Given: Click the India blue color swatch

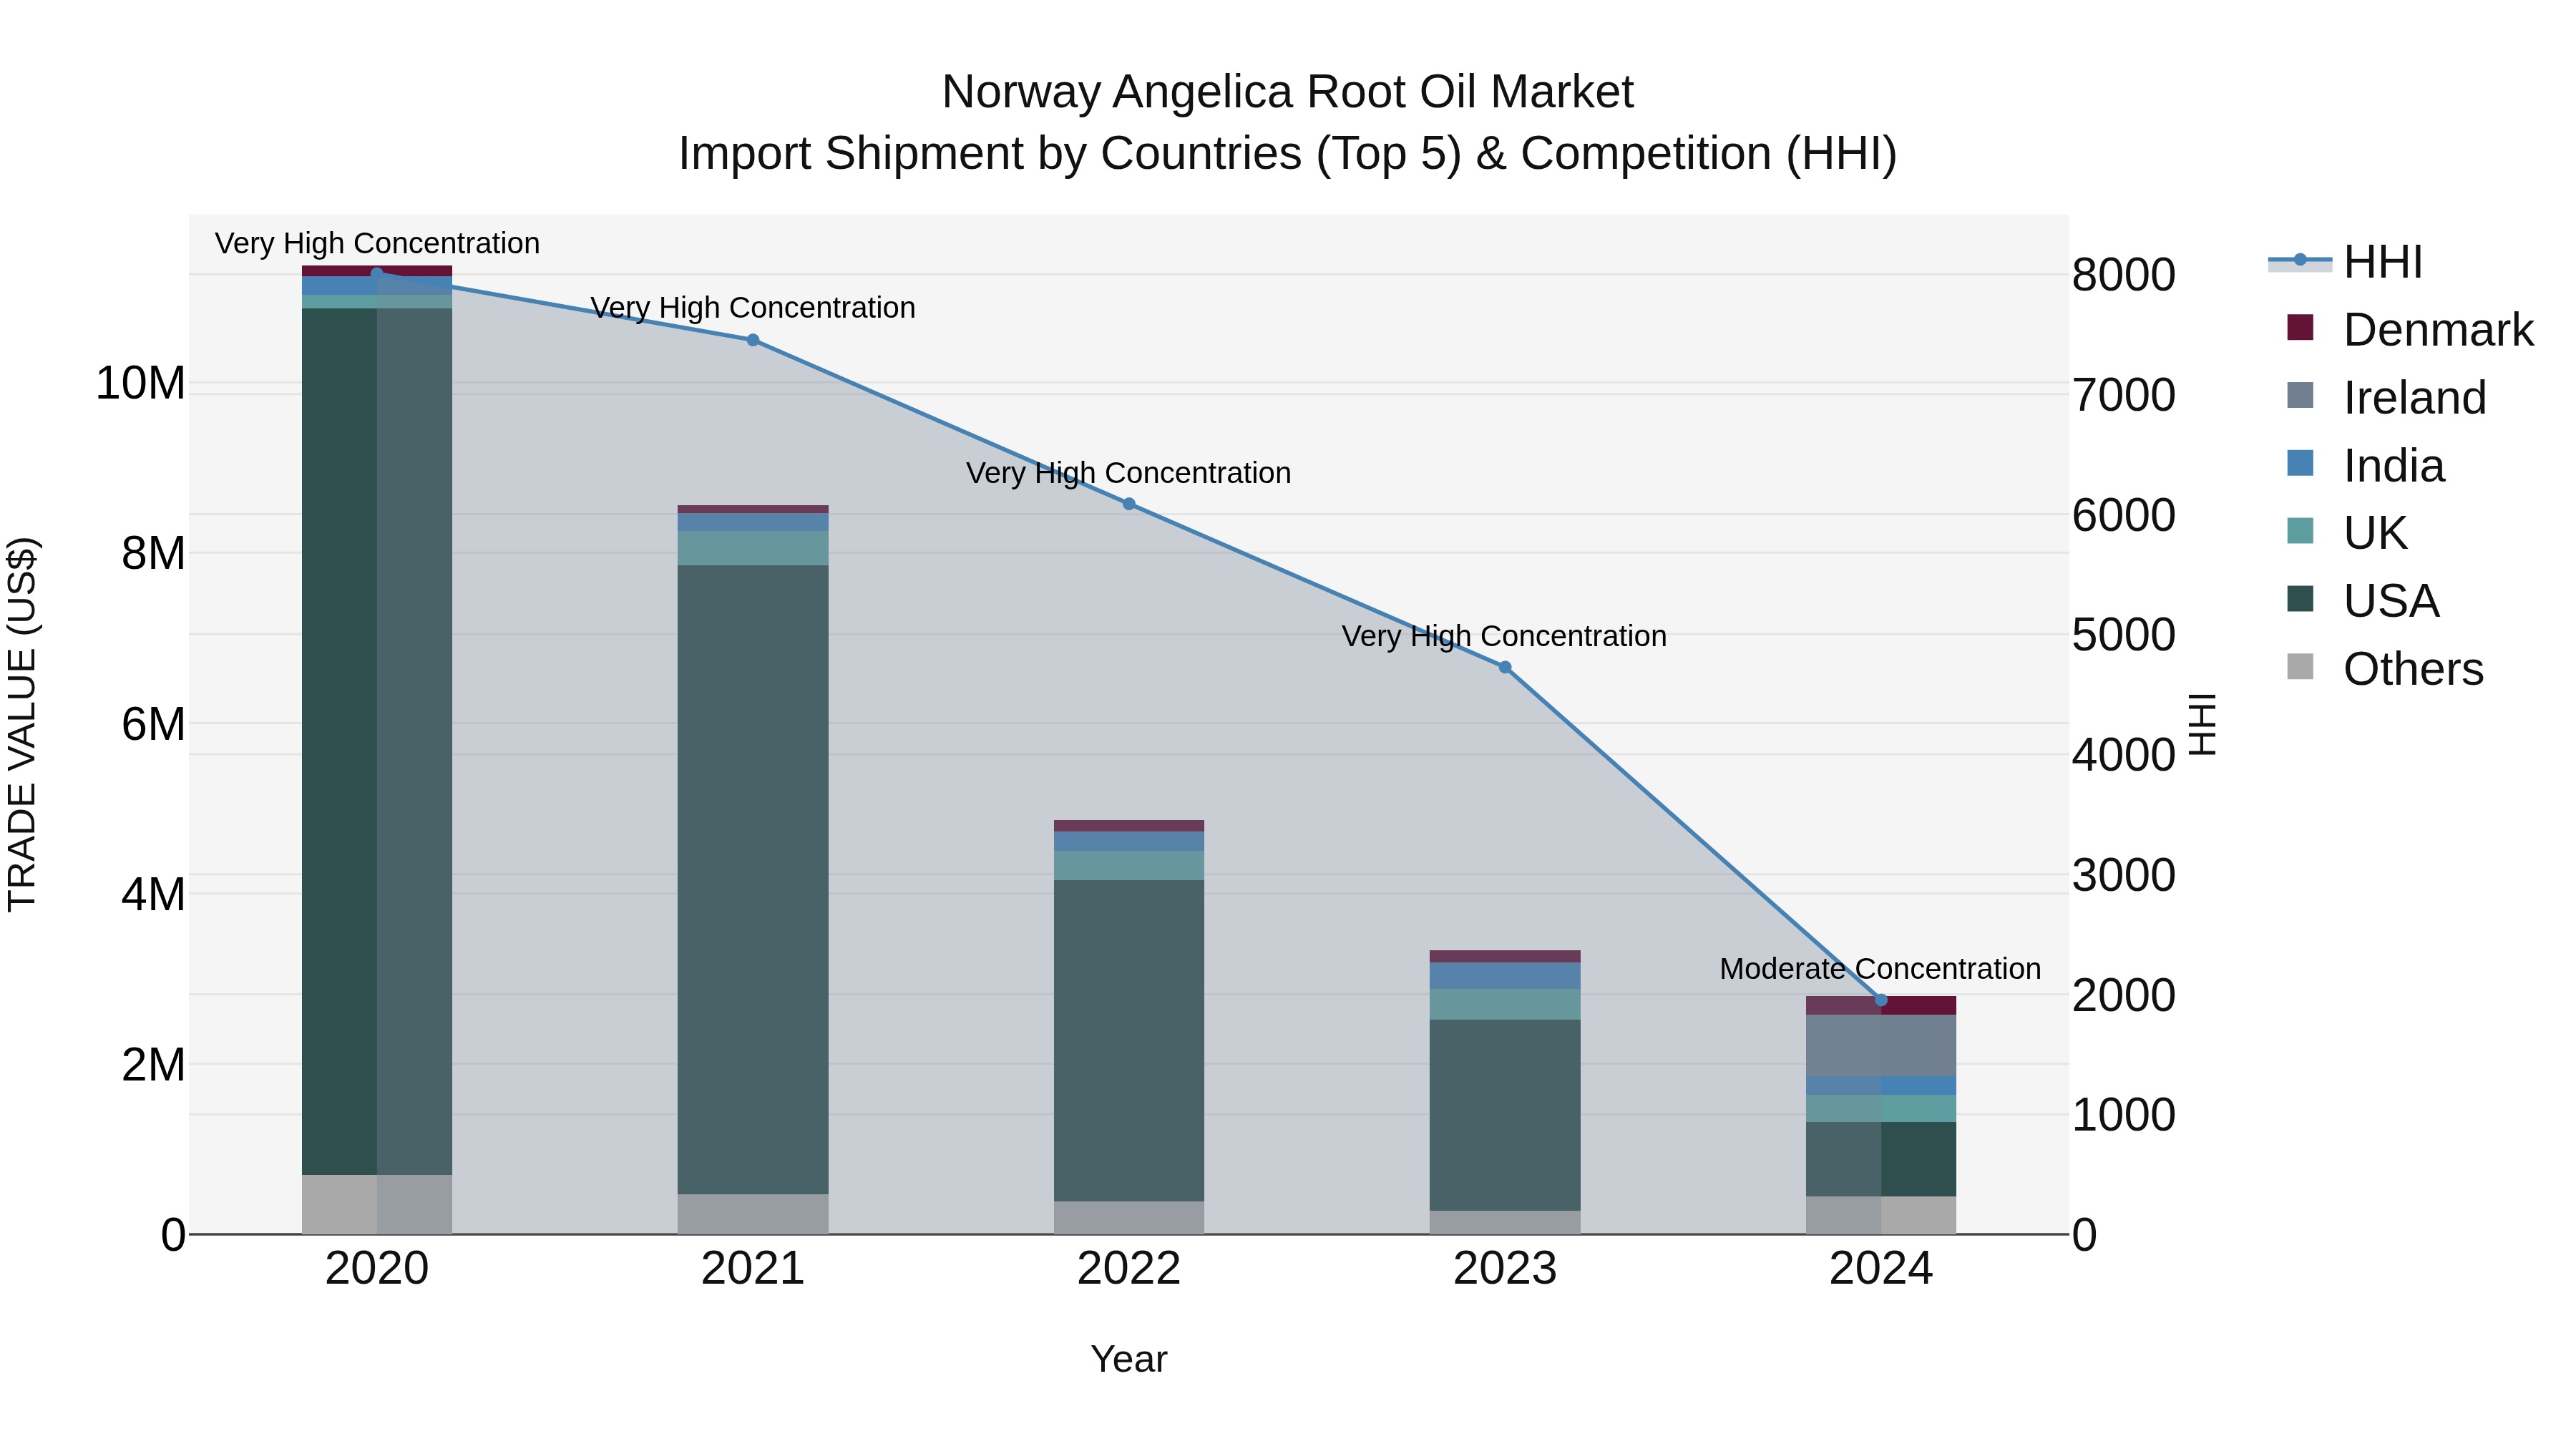Looking at the screenshot, I should click(x=2300, y=463).
